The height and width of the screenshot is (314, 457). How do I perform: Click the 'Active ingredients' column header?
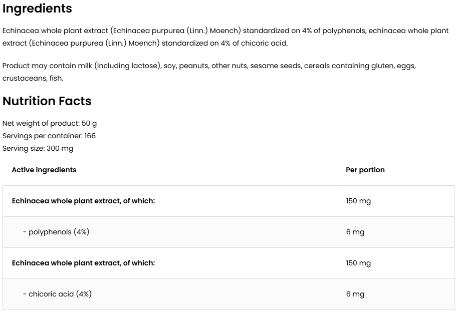pyautogui.click(x=44, y=170)
